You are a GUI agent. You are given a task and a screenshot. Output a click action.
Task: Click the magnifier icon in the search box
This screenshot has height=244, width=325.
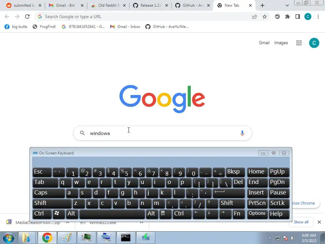[x=82, y=133]
